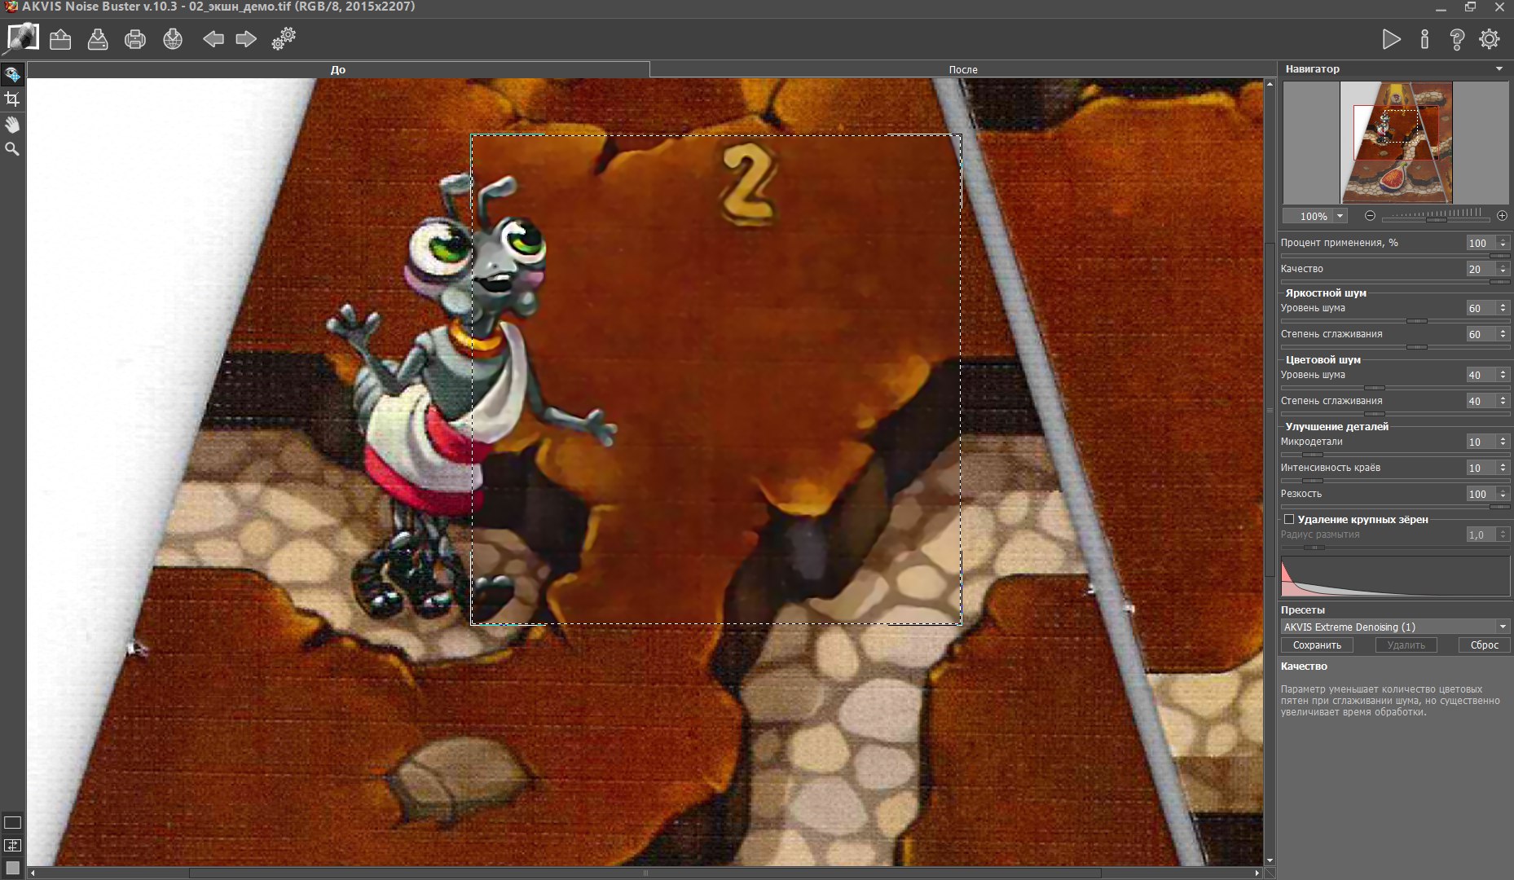Viewport: 1514px width, 880px height.
Task: Adjust Качество slider
Action: [1395, 282]
